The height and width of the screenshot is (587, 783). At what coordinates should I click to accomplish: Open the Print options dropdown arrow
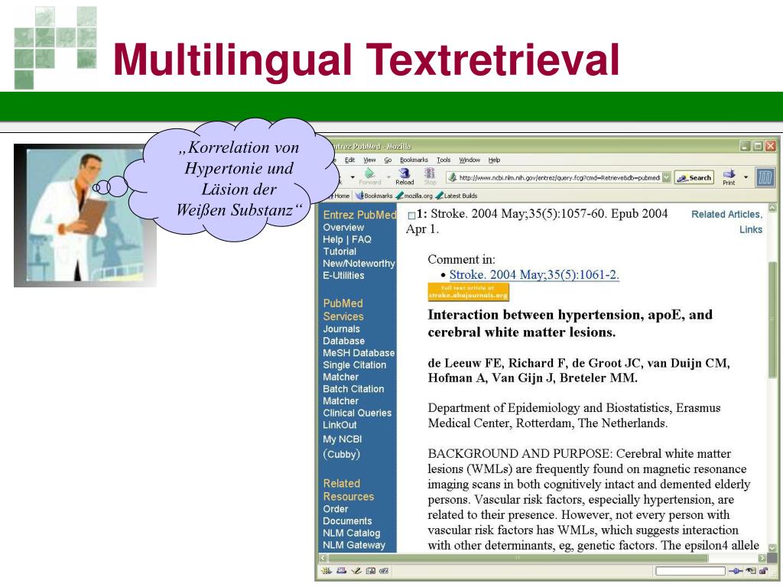[746, 177]
